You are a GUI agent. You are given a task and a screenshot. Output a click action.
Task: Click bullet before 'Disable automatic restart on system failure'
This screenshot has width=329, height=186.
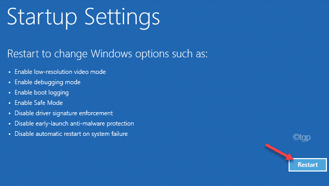10,134
